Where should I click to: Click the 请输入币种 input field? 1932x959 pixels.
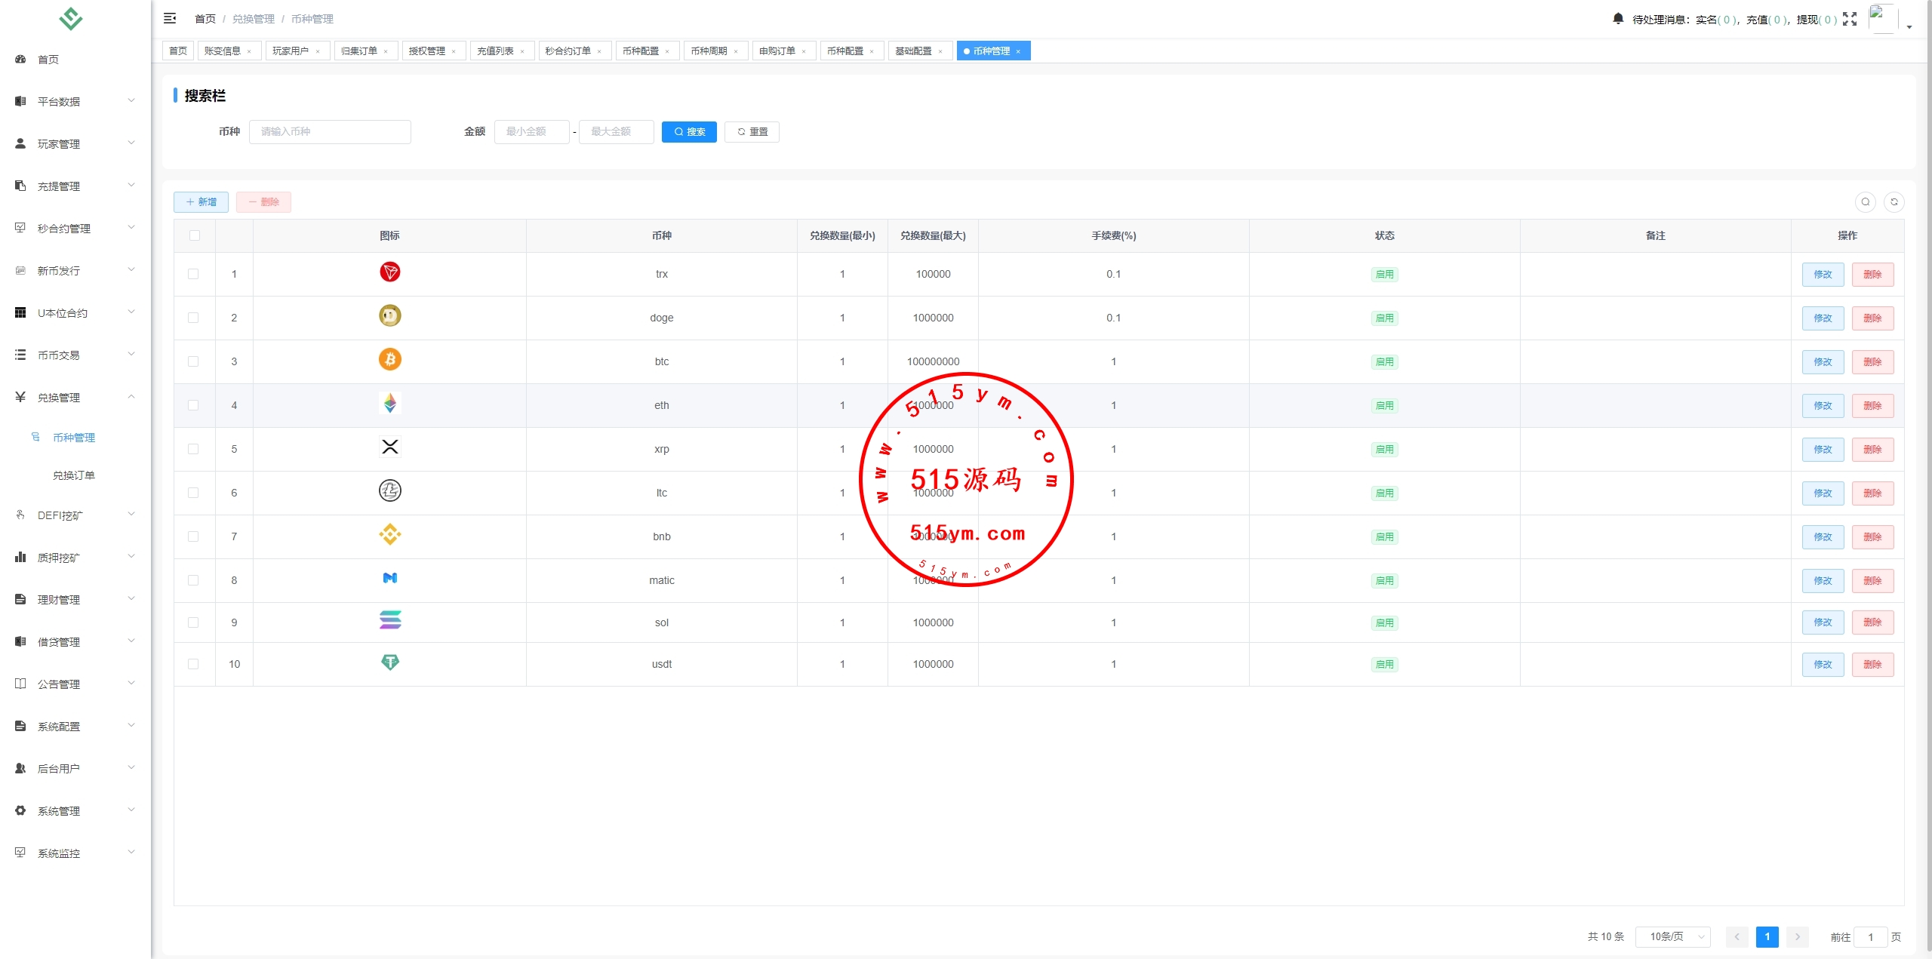click(x=330, y=131)
